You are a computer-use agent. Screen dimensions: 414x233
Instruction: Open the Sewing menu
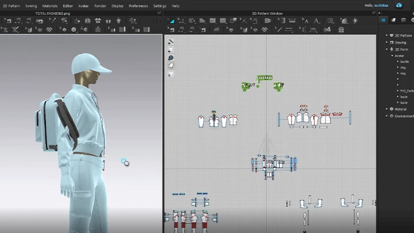(x=31, y=6)
